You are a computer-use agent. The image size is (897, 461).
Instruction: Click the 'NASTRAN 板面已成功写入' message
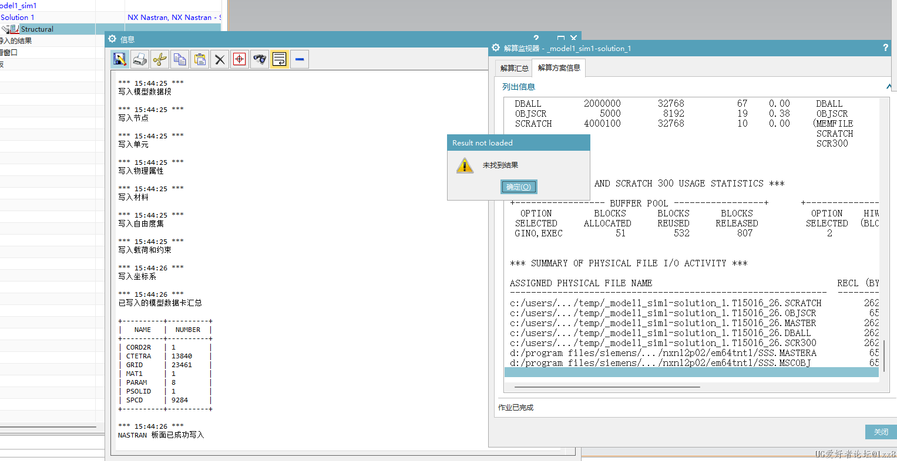161,435
